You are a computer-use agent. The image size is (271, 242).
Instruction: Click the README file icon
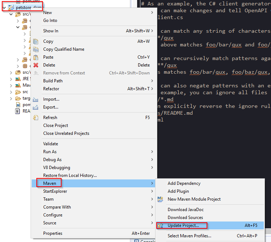tap(18, 111)
